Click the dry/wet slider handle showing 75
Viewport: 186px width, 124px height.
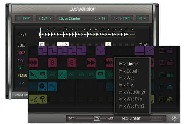coord(97,118)
